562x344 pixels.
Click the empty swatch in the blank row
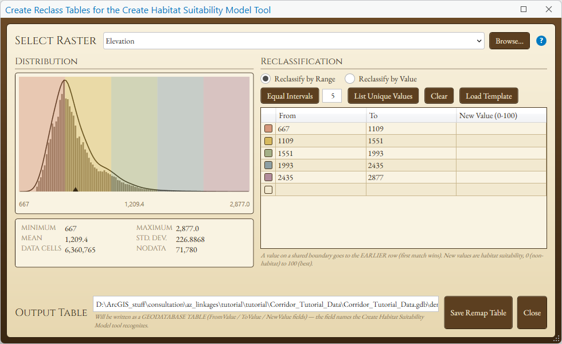[x=268, y=190]
